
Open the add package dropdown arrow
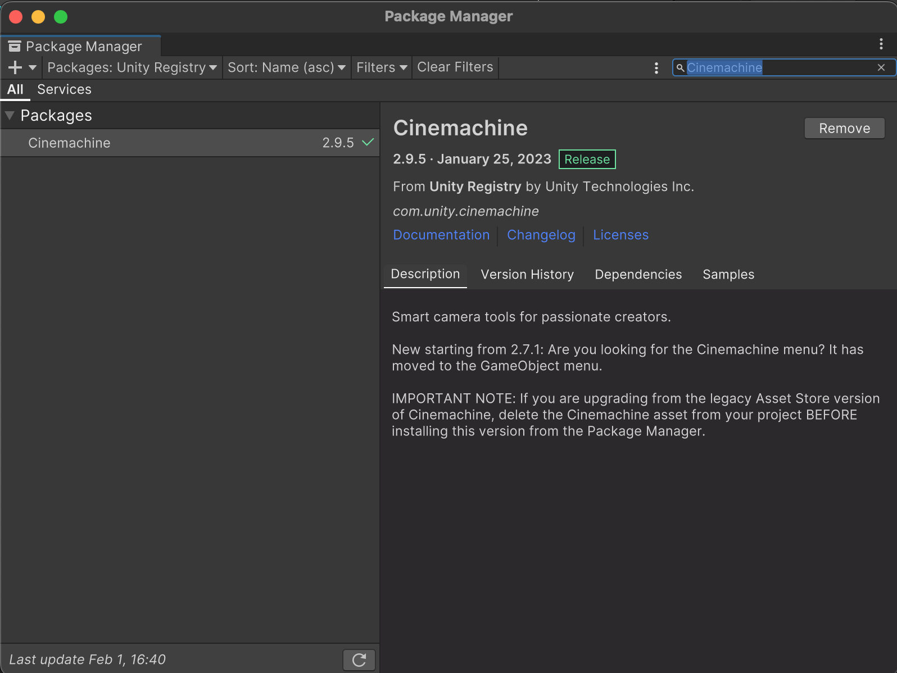[33, 67]
